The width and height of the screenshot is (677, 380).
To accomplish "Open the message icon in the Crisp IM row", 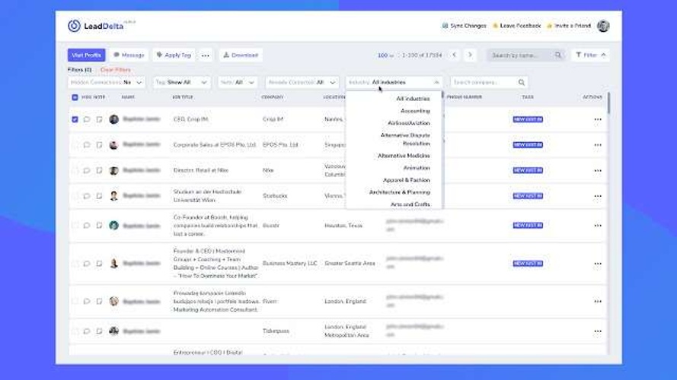I will [x=86, y=119].
